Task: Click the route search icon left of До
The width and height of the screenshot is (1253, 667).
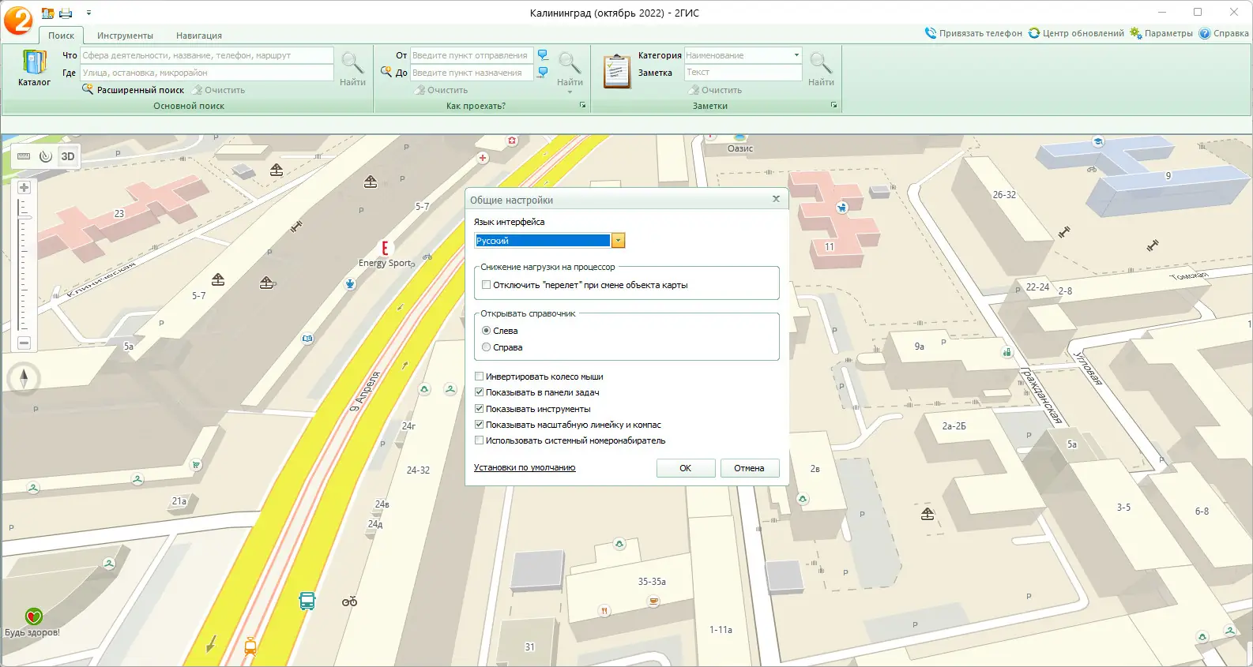Action: [386, 72]
